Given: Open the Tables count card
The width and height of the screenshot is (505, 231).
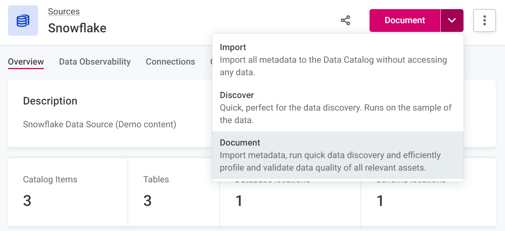Looking at the screenshot, I should [174, 192].
